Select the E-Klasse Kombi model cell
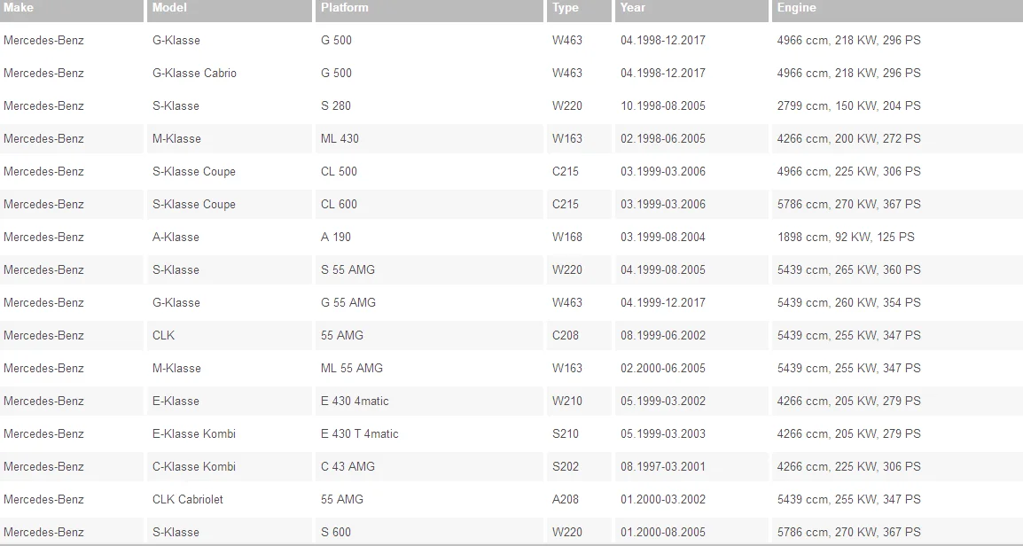The width and height of the screenshot is (1023, 546). [229, 433]
